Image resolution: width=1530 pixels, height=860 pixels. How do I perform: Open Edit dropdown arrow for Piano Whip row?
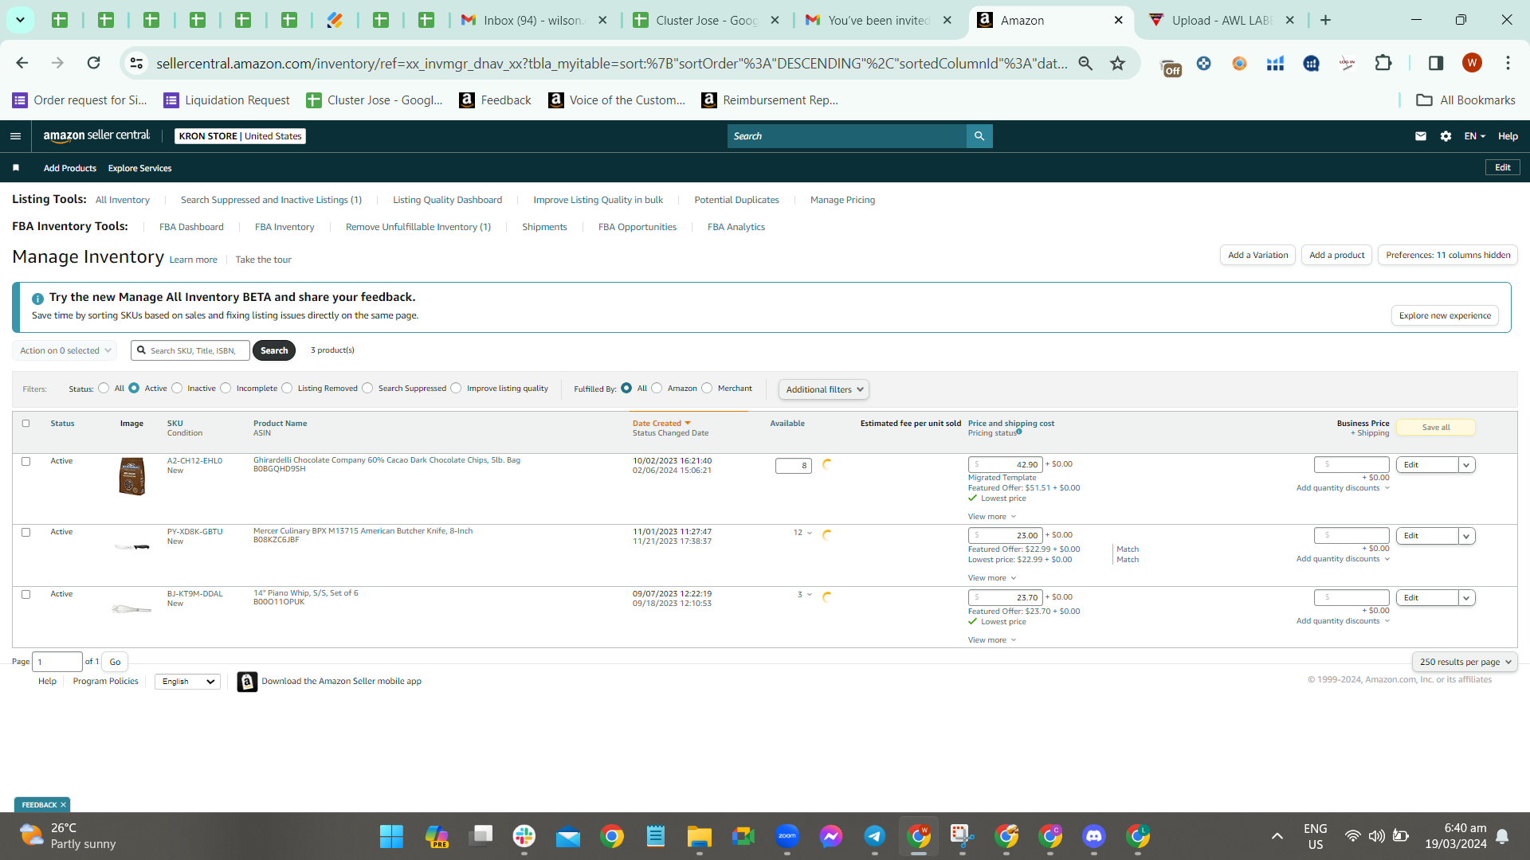tap(1466, 598)
